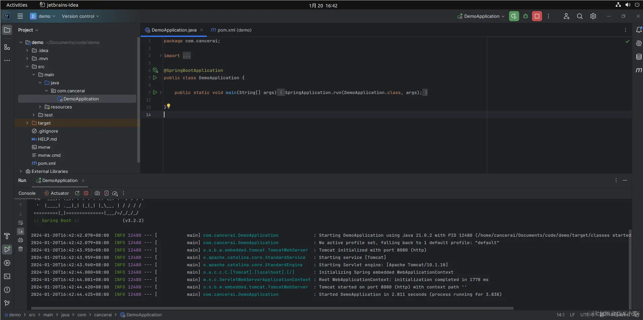Viewport: 643px width, 320px height.
Task: Open the Run tool window icon
Action: click(x=7, y=249)
